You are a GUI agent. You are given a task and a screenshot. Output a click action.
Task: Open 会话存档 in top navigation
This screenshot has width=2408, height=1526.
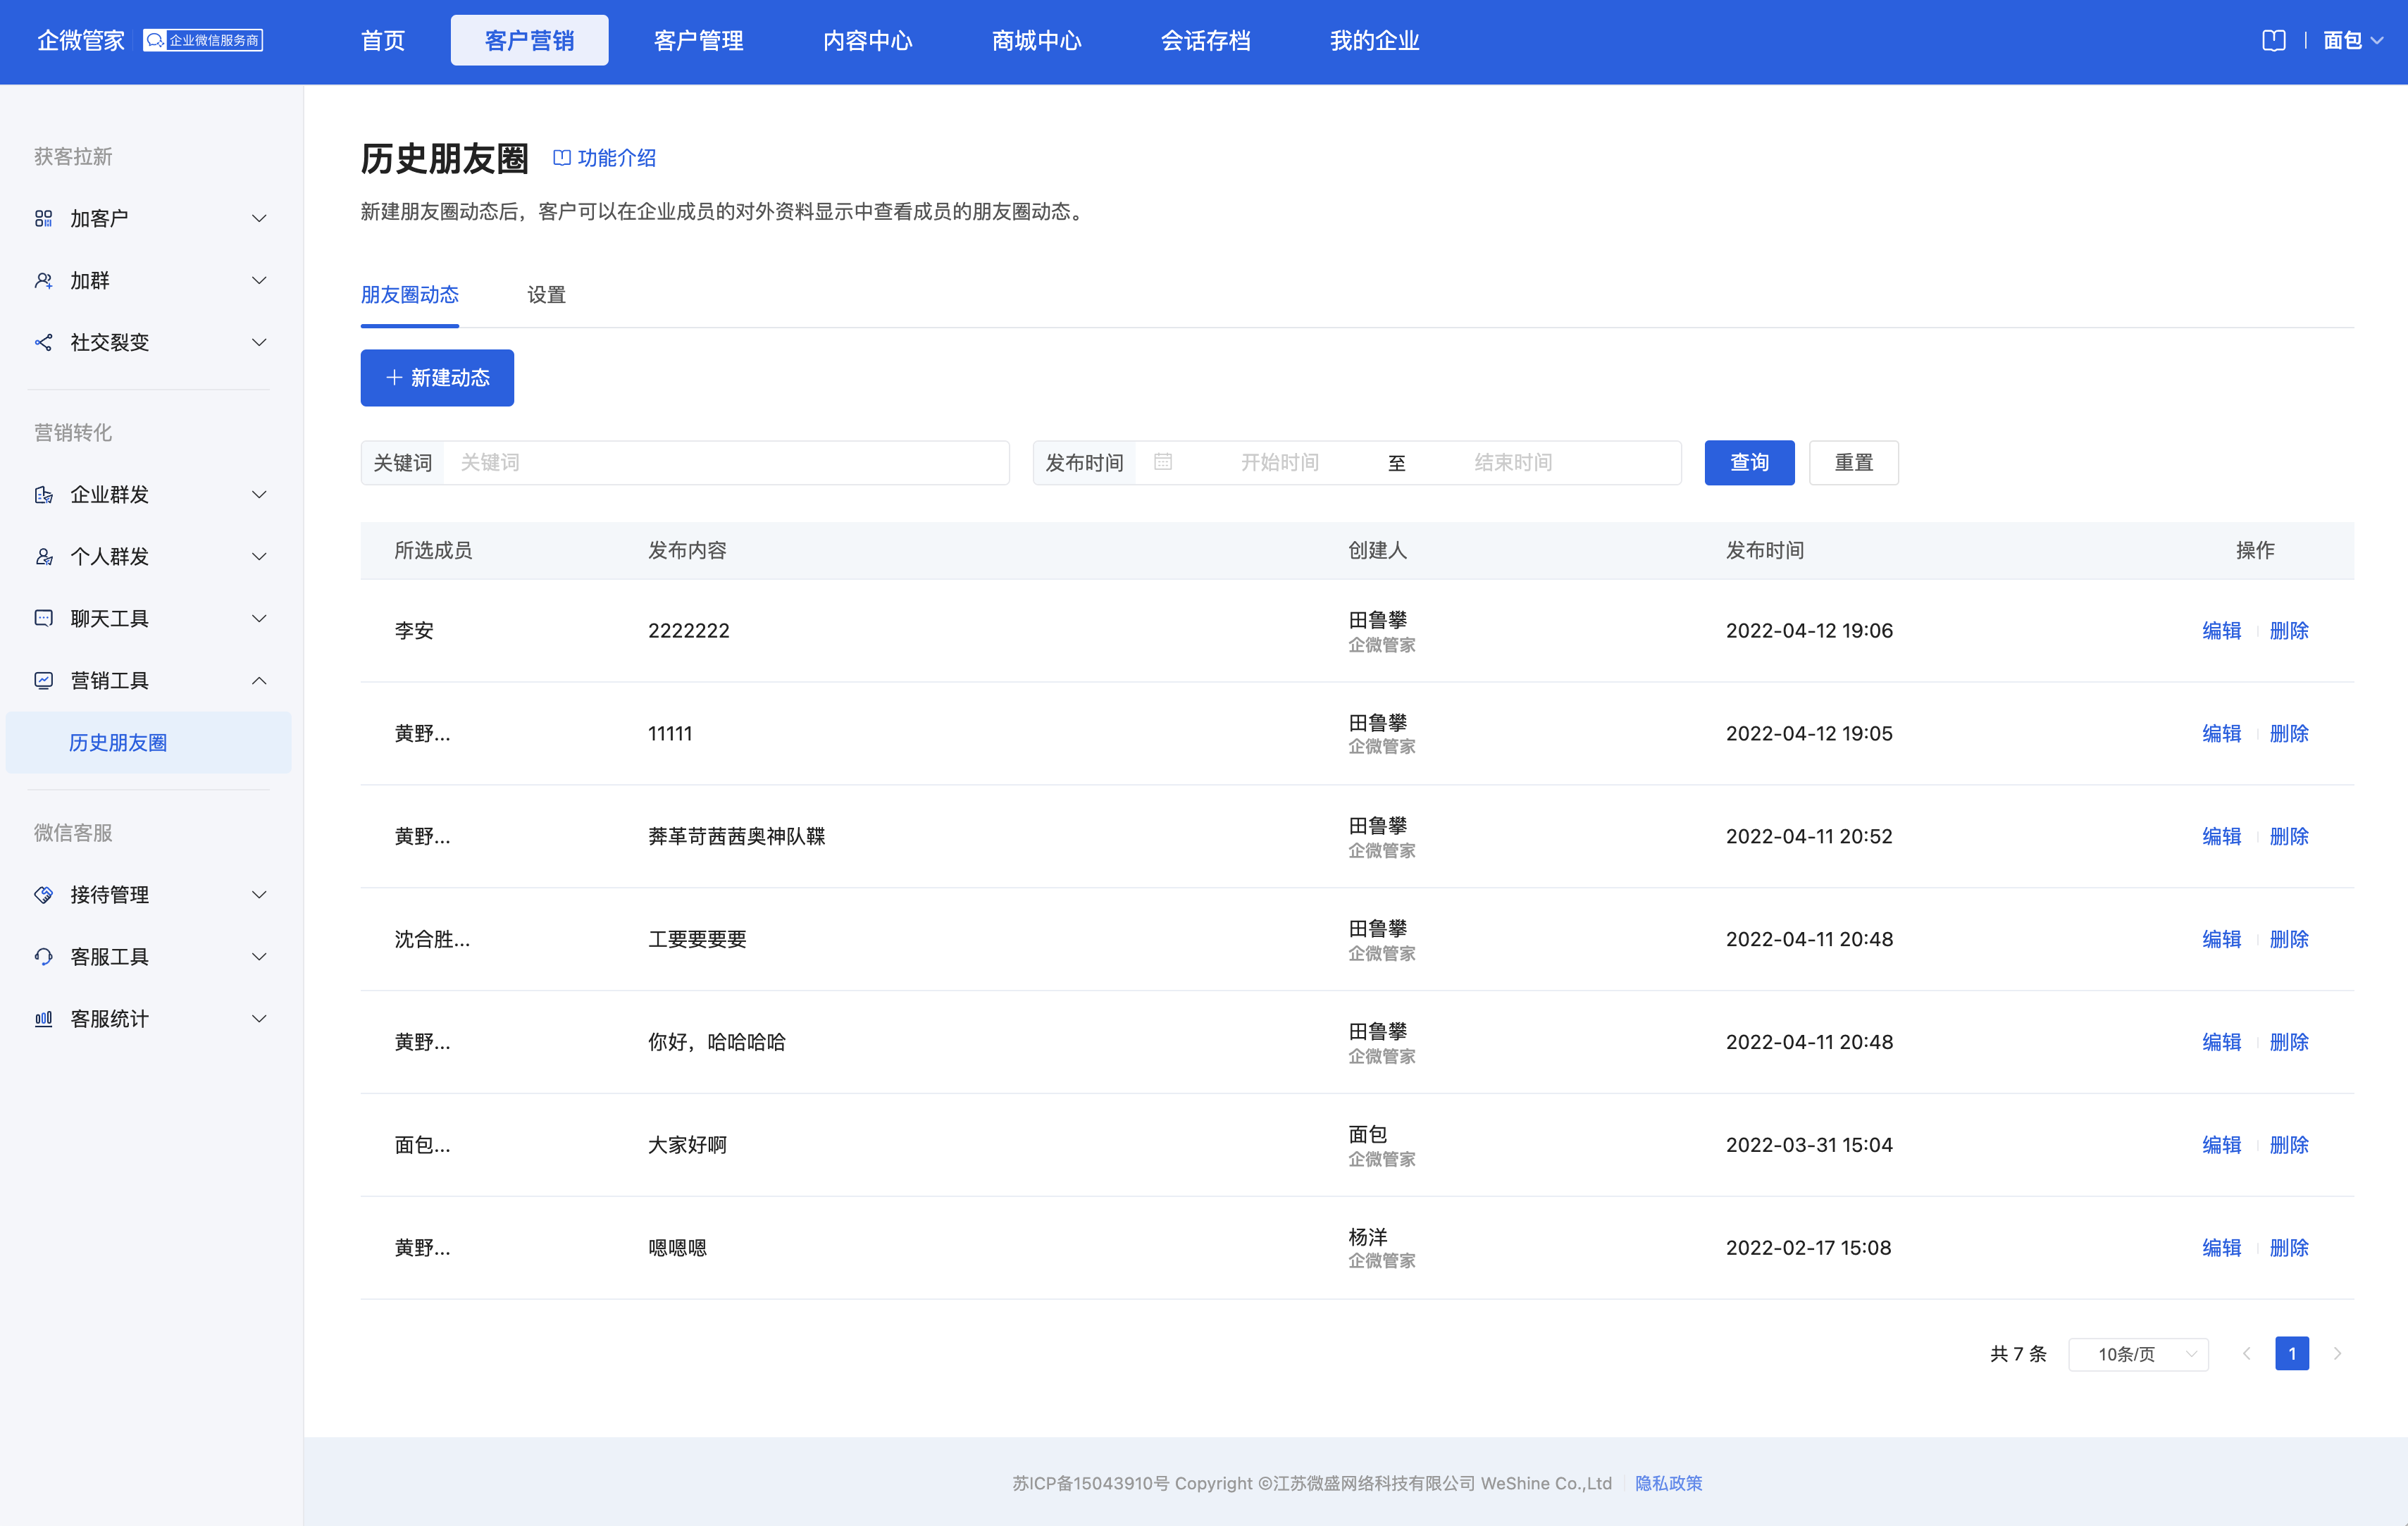tap(1205, 40)
